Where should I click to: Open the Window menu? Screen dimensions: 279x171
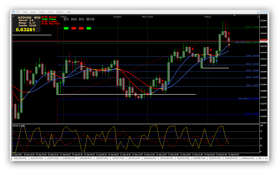coord(60,12)
